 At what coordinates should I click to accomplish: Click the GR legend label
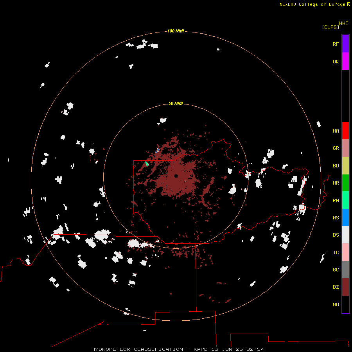pyautogui.click(x=336, y=148)
